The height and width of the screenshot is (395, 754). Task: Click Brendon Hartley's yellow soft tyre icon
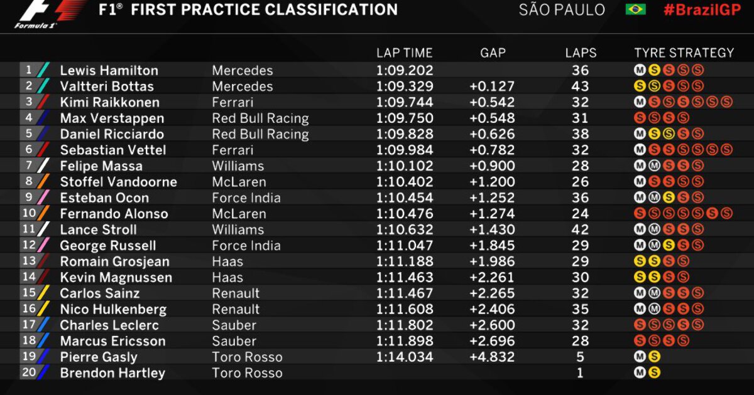[x=654, y=373]
